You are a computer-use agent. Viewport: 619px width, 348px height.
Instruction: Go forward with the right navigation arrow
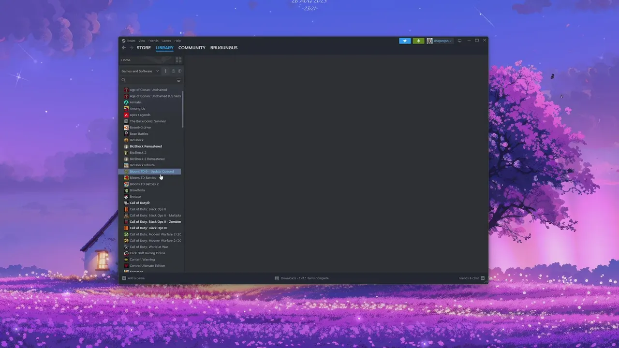click(131, 48)
